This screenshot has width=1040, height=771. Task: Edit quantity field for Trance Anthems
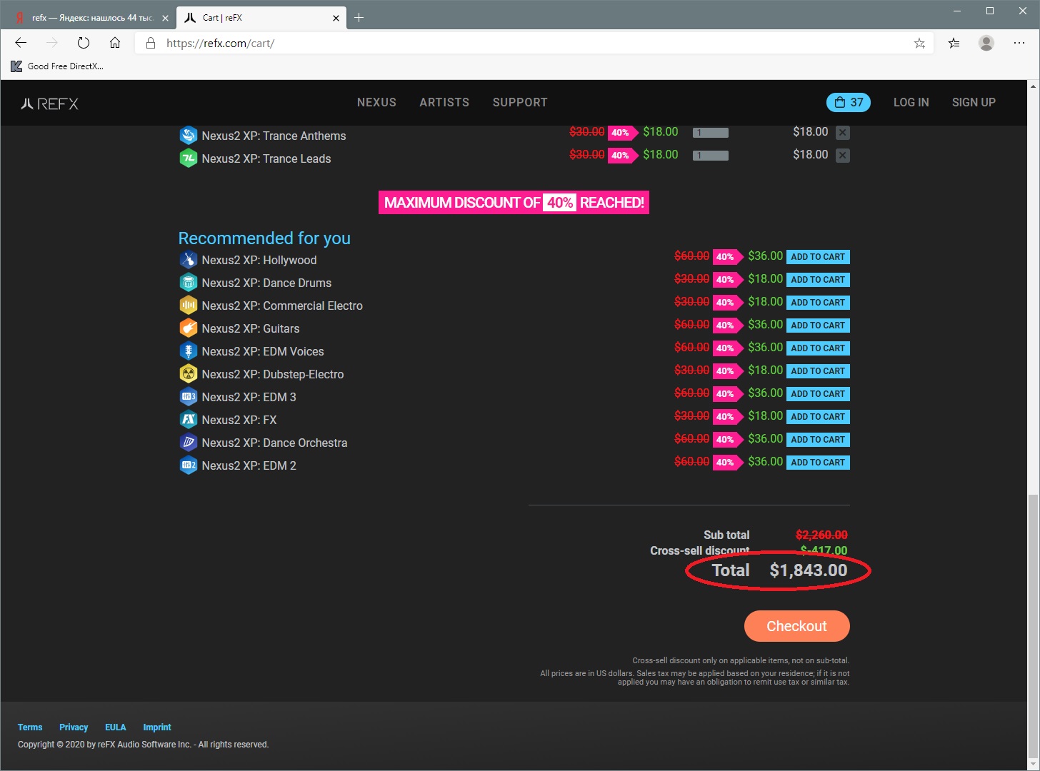[711, 133]
